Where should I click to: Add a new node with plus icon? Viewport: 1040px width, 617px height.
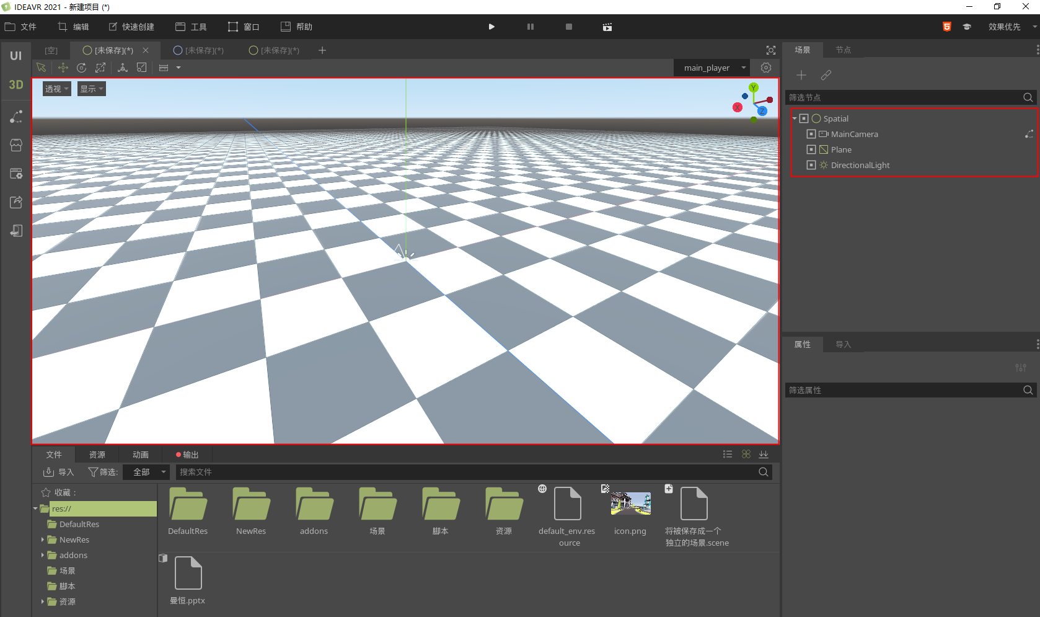pos(801,75)
